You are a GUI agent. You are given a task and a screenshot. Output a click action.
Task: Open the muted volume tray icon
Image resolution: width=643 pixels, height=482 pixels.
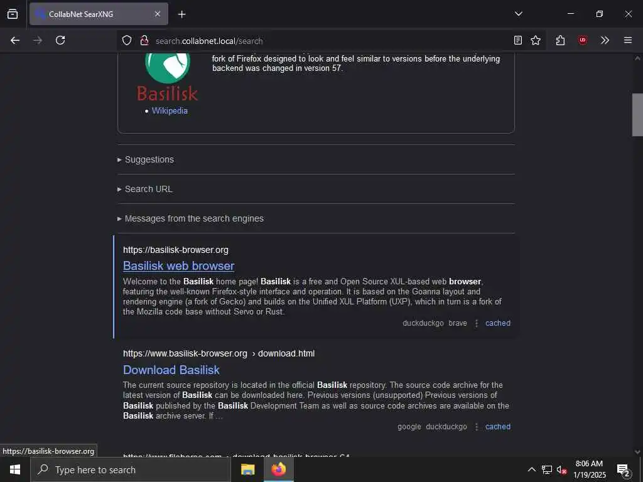coord(561,469)
